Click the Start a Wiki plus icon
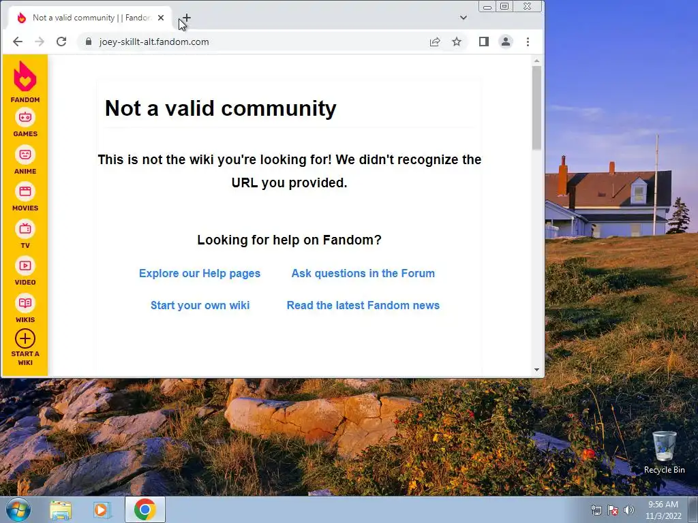The width and height of the screenshot is (698, 523). 25,338
